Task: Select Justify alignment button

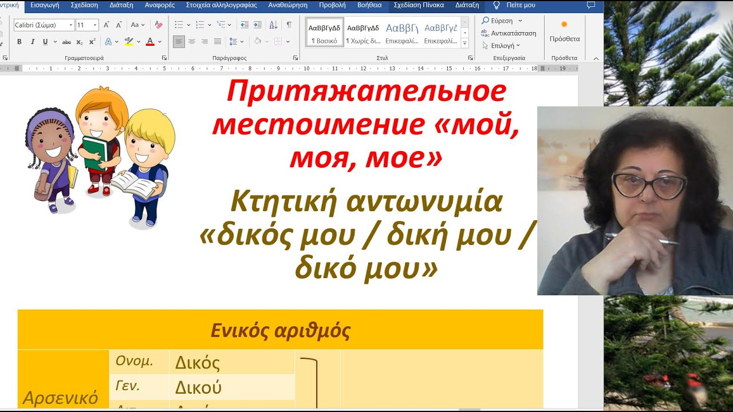Action: 217,42
